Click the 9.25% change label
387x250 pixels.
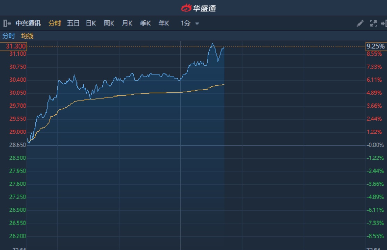pos(376,47)
